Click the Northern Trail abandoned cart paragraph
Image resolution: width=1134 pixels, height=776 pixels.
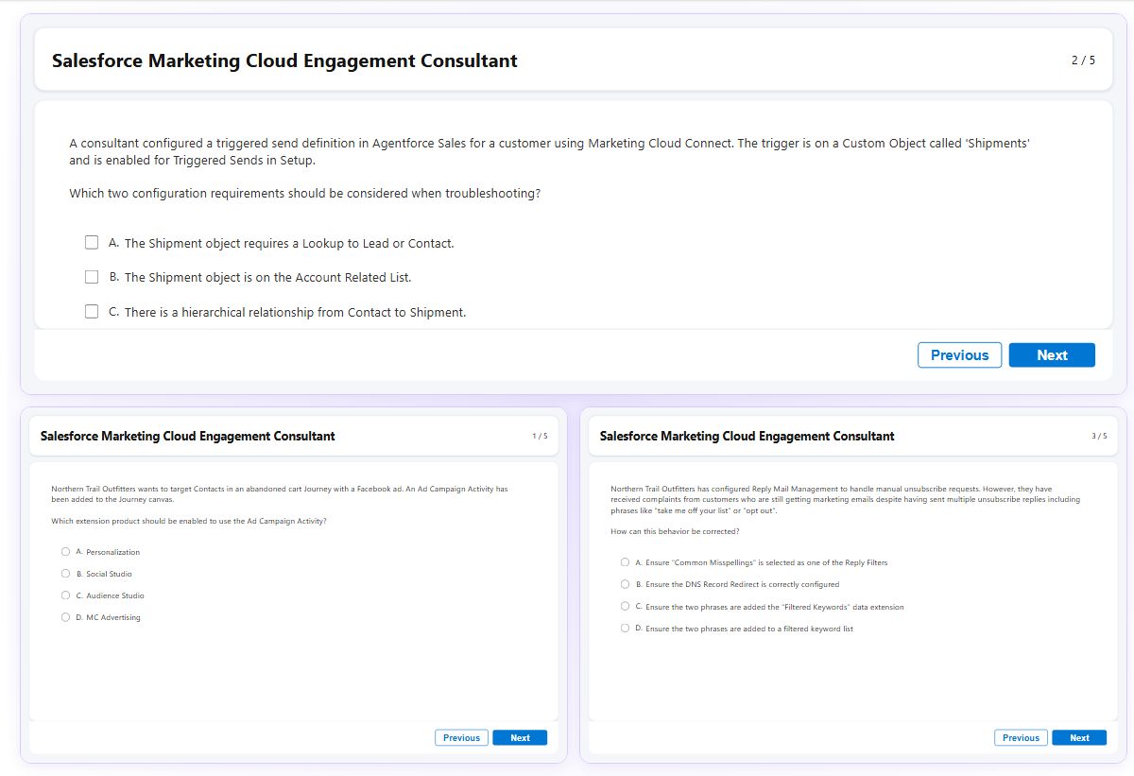click(280, 493)
